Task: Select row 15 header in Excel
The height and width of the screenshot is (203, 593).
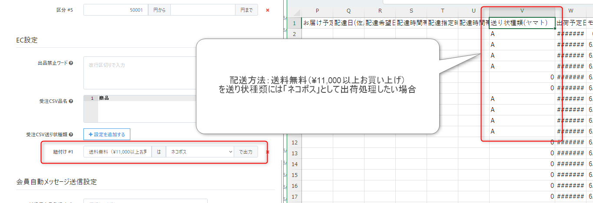Action: coord(294,175)
